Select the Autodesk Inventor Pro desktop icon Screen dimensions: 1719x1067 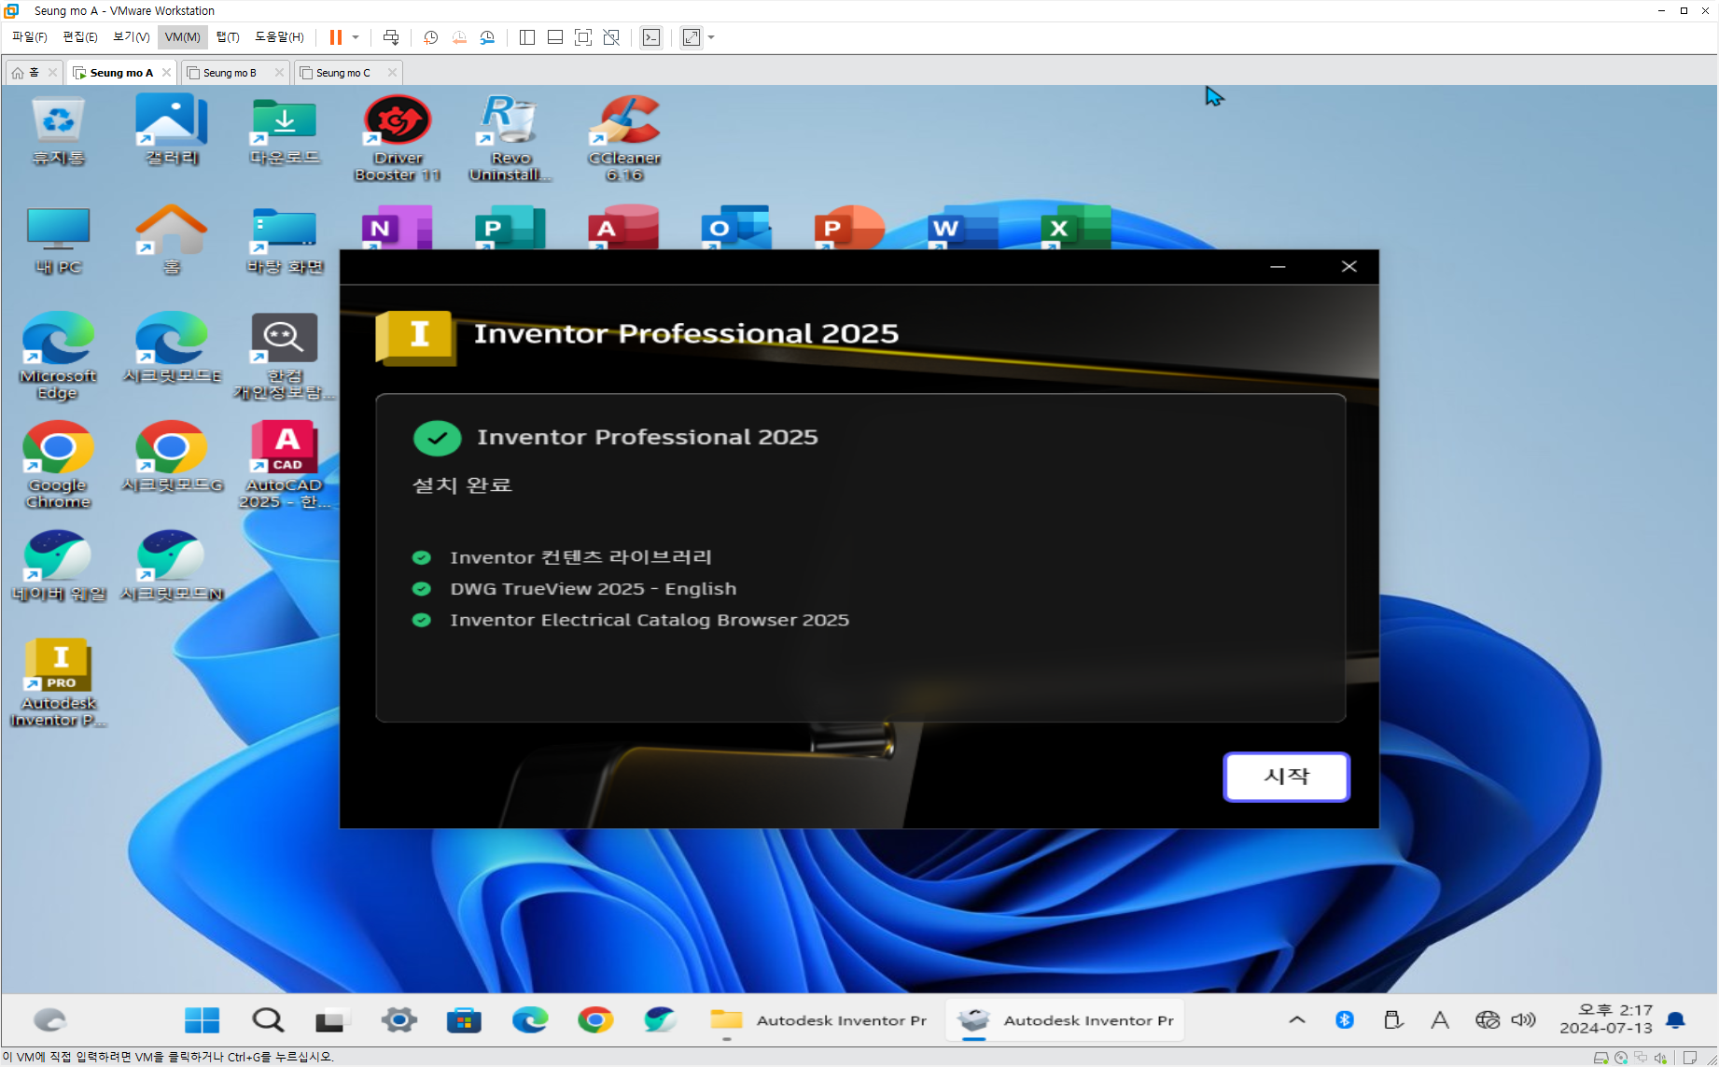coord(59,683)
